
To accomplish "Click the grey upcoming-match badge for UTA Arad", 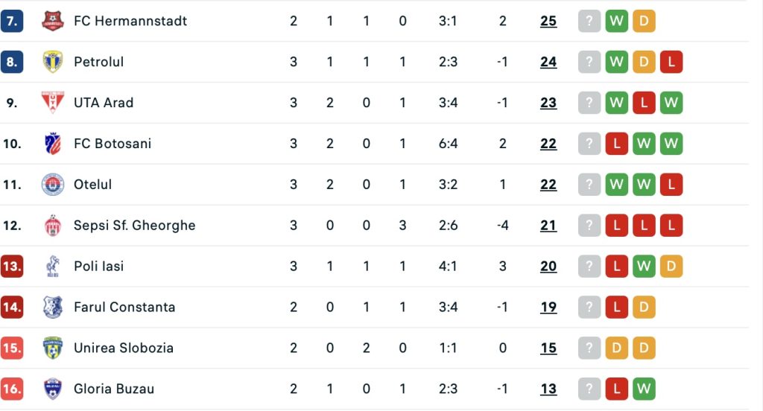I will 589,103.
